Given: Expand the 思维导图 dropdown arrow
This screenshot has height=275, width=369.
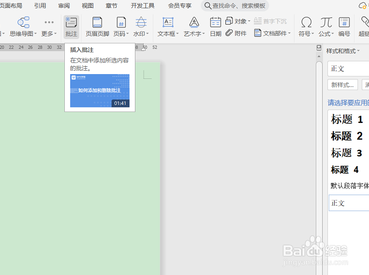Looking at the screenshot, I should (35, 34).
